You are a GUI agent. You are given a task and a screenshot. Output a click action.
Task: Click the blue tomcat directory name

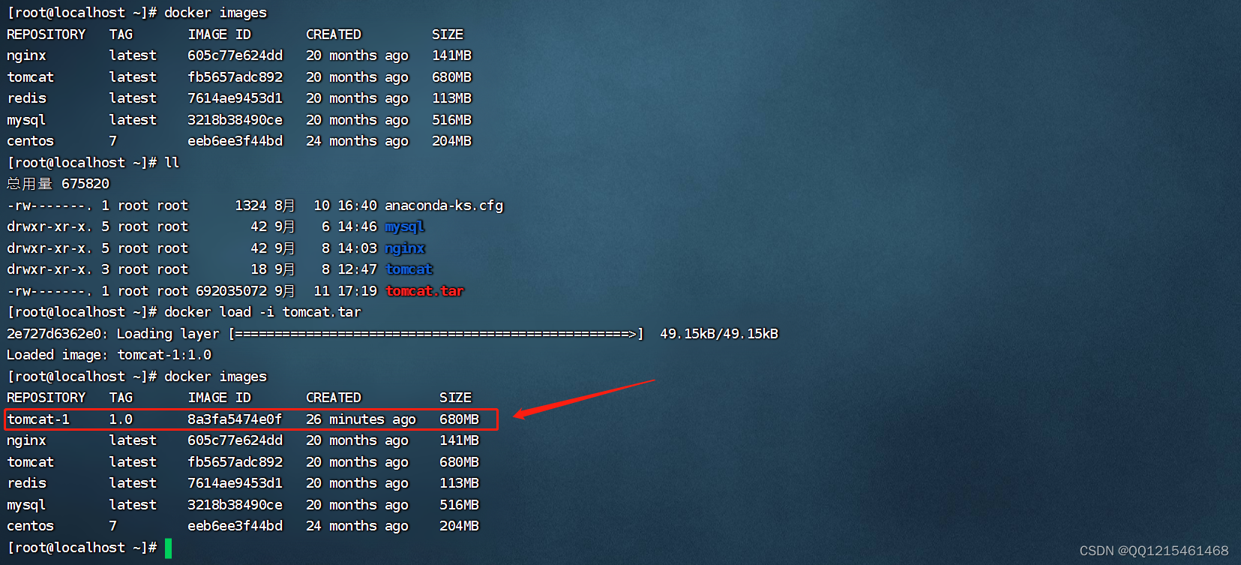click(x=409, y=269)
